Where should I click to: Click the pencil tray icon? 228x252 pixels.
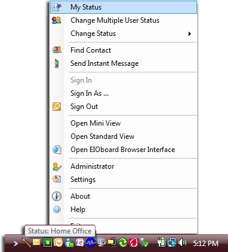tap(26, 242)
